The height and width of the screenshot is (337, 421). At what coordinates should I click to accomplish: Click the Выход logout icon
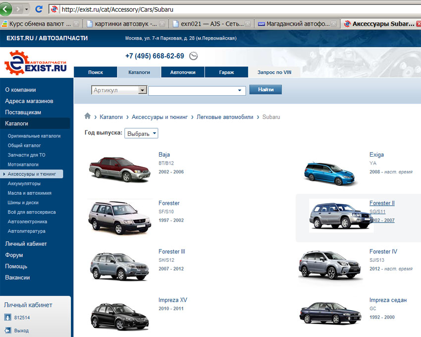[x=8, y=330]
